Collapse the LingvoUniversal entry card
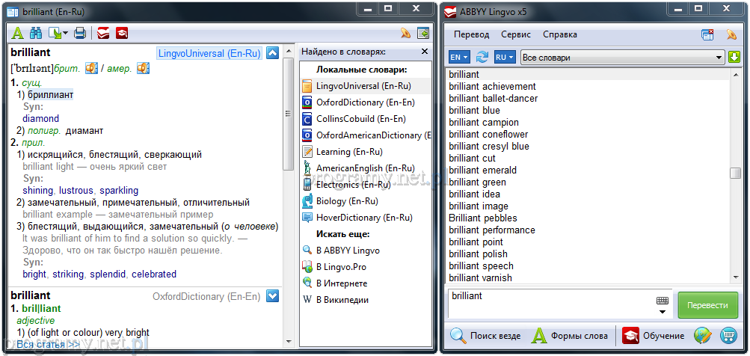The width and height of the screenshot is (750, 356). pos(272,52)
